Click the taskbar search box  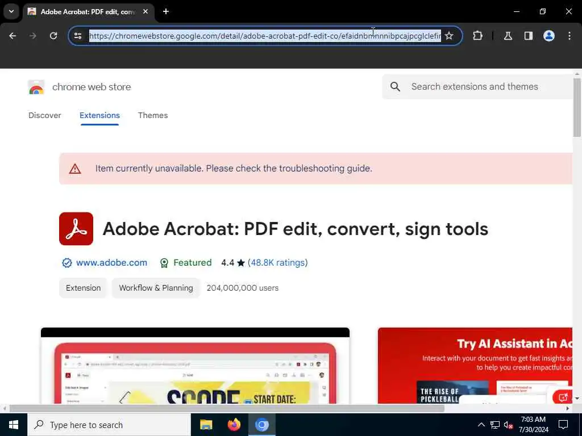[x=109, y=425]
